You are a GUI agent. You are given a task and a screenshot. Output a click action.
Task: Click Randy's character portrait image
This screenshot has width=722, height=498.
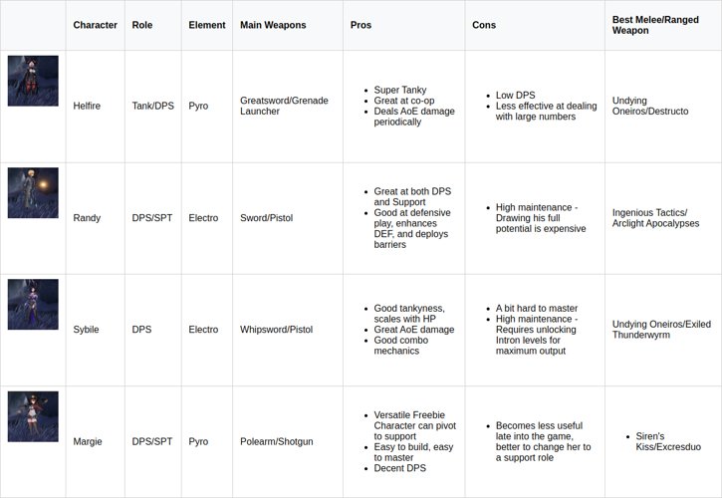point(33,193)
